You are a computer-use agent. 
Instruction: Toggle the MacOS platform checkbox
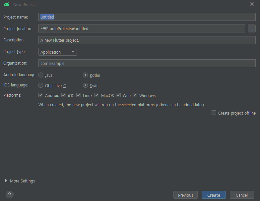click(97, 95)
